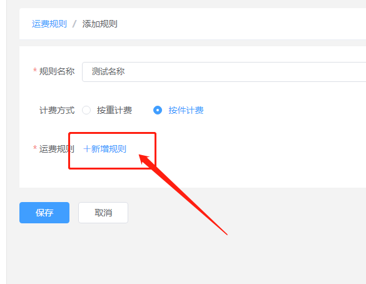366x284 pixels.
Task: Save the rule with 保存 button
Action: [44, 213]
